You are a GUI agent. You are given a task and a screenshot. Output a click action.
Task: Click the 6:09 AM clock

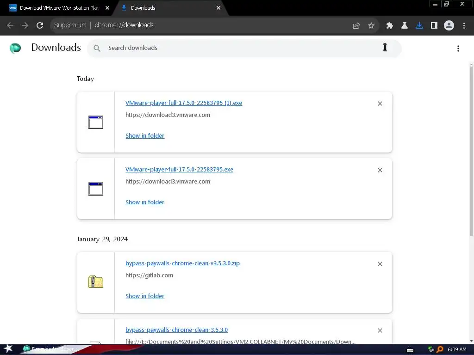pos(457,349)
